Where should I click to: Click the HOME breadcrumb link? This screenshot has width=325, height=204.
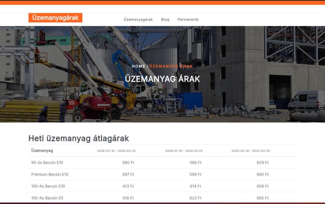coord(138,66)
